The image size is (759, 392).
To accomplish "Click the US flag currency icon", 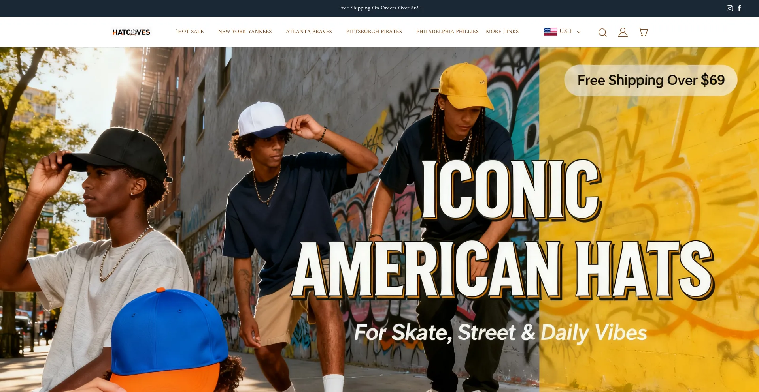I will 550,32.
